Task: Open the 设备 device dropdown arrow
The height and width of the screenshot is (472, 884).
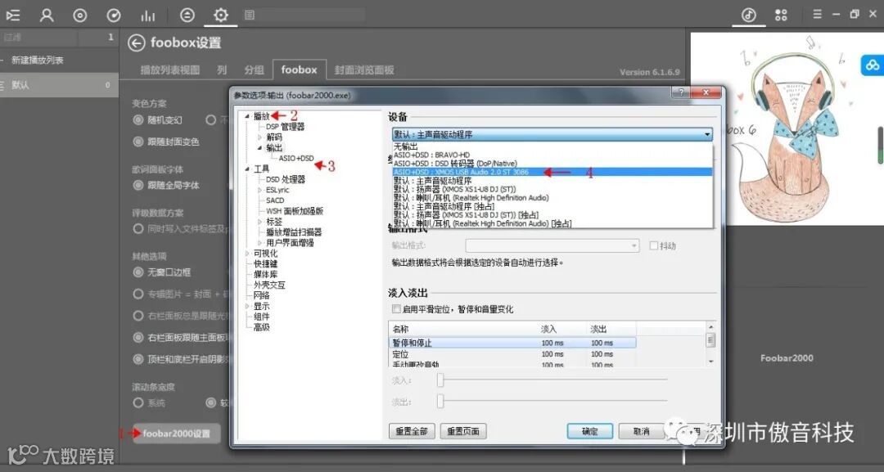Action: 707,135
